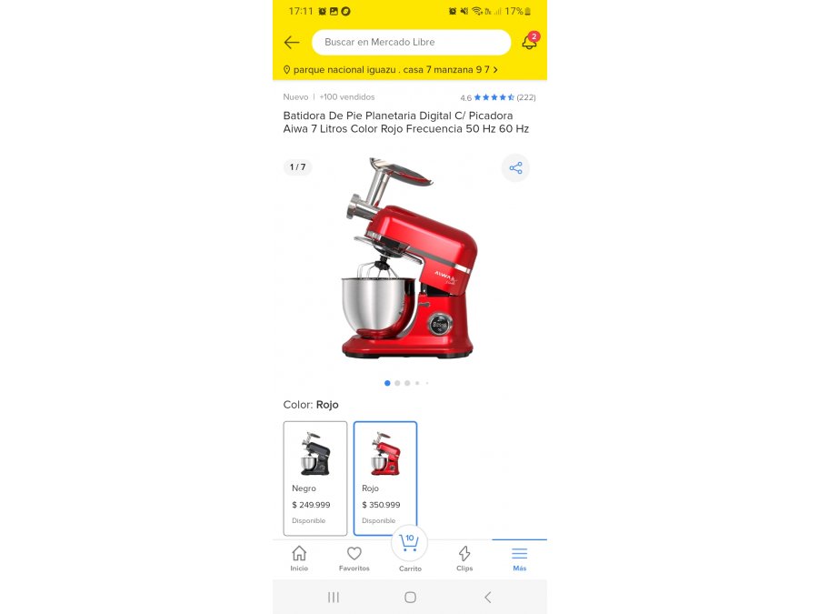The height and width of the screenshot is (614, 818).
Task: Jump to second image carousel dot
Action: 397,383
